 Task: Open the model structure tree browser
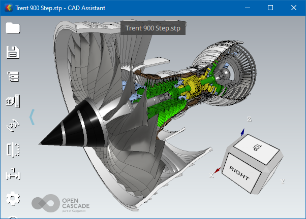tap(13, 77)
